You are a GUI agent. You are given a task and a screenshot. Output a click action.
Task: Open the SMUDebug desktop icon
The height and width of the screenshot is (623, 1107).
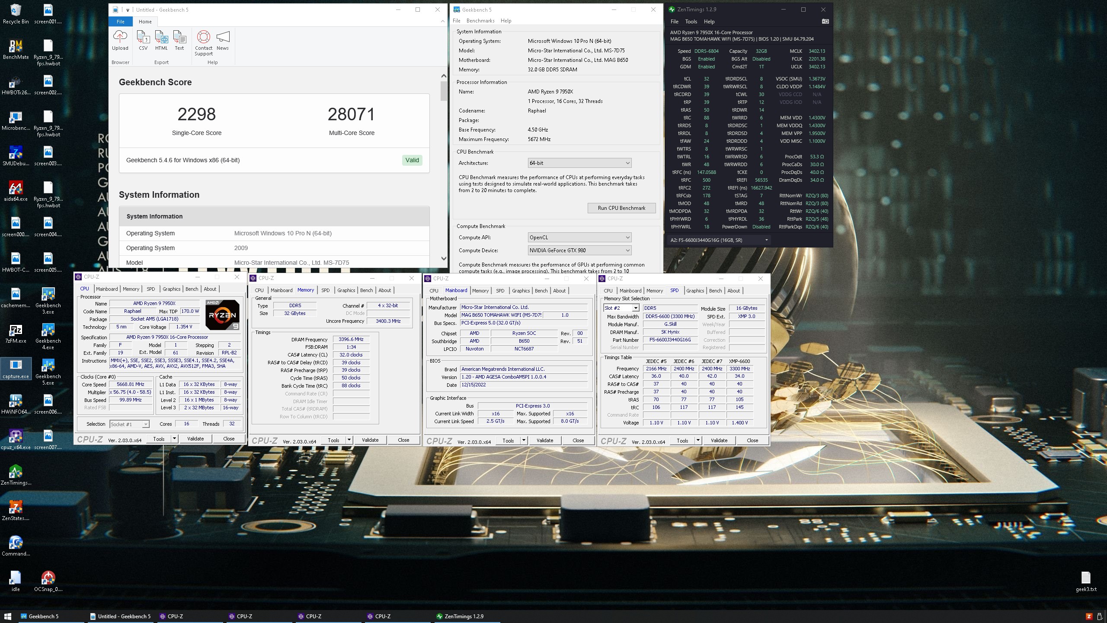point(16,156)
